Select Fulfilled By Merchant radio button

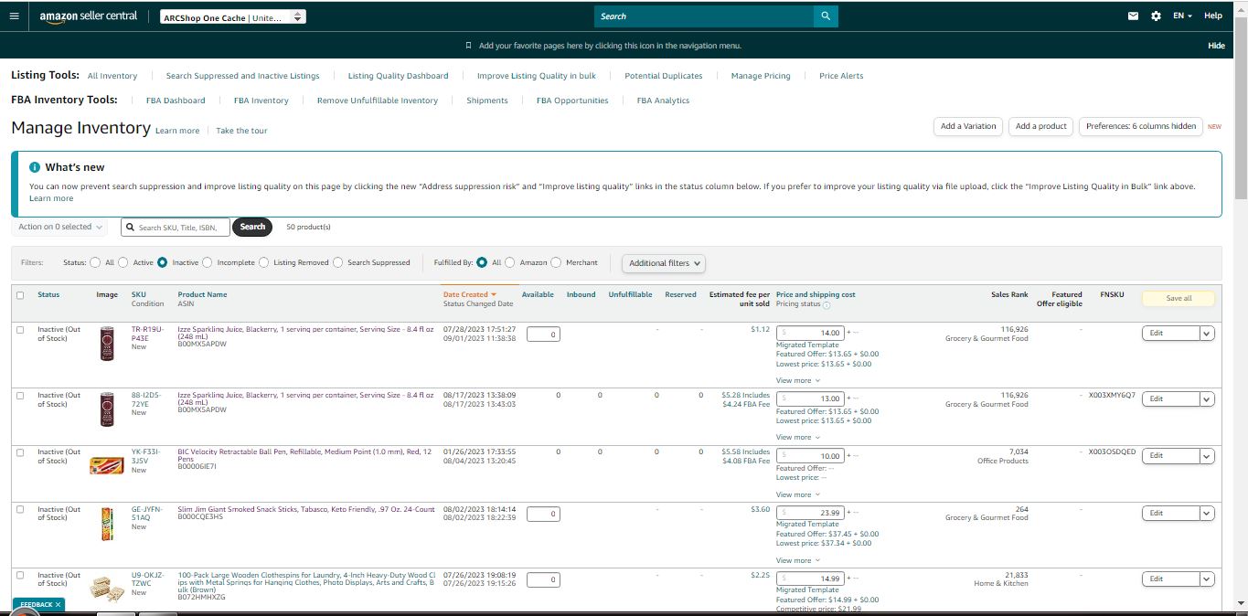557,262
